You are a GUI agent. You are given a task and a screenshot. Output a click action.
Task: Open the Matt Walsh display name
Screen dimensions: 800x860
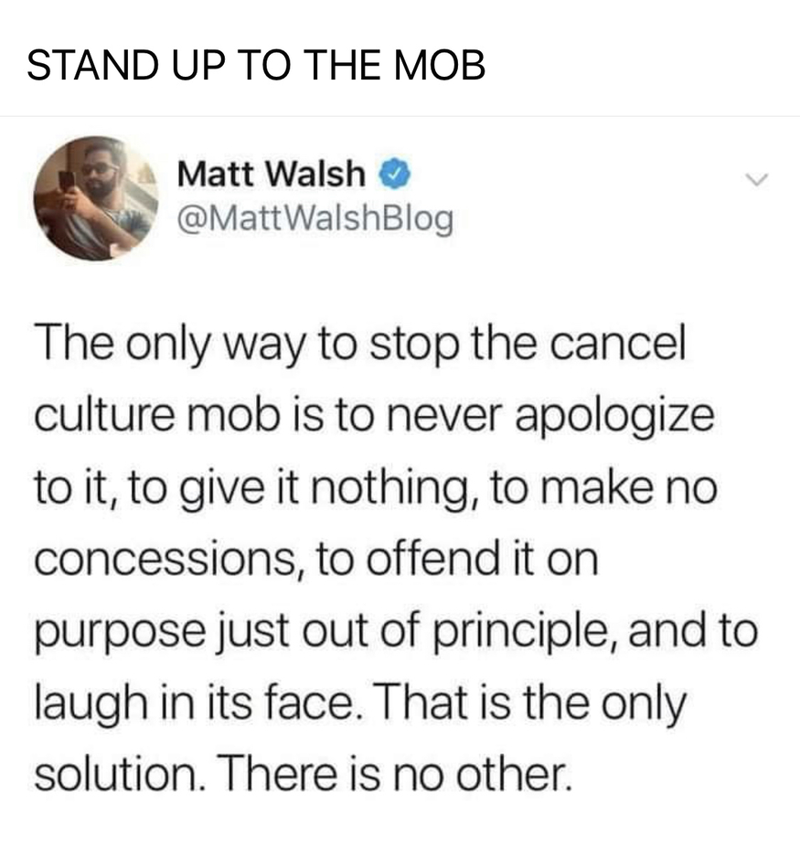pyautogui.click(x=271, y=174)
